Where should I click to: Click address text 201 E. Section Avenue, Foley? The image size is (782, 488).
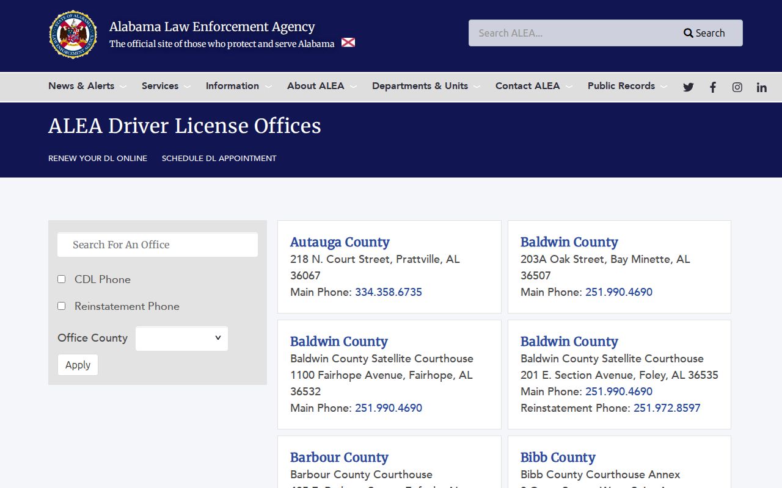tap(619, 375)
